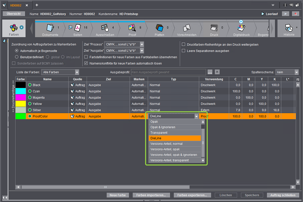The height and width of the screenshot is (202, 303).
Task: Click the Digitaldruck step icon
Action: [x=241, y=28]
